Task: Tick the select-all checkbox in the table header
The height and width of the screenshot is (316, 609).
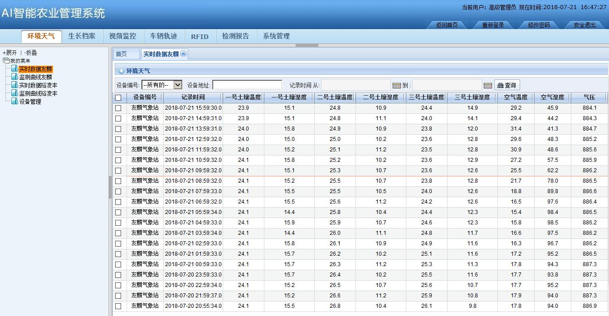Action: coord(118,97)
